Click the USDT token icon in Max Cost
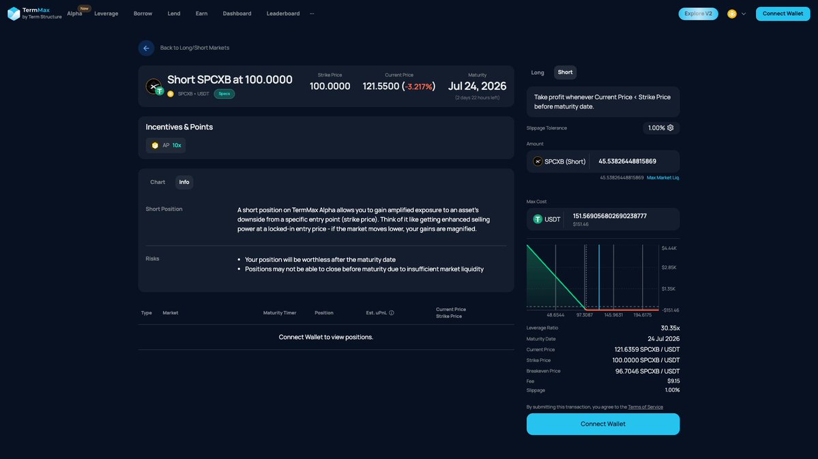Image resolution: width=818 pixels, height=459 pixels. pyautogui.click(x=538, y=219)
